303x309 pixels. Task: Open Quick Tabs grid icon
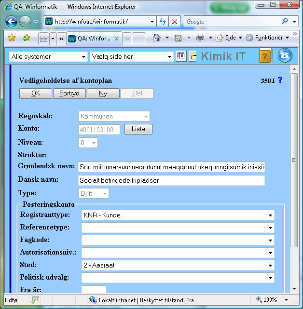tap(43, 39)
